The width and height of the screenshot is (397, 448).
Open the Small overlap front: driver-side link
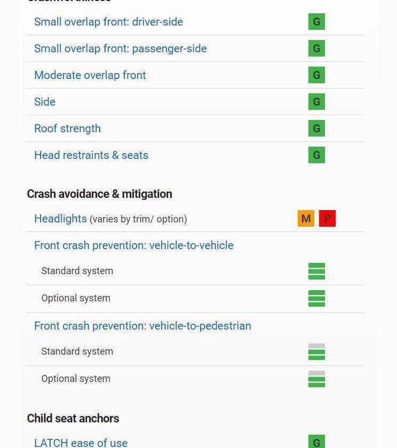coord(108,22)
